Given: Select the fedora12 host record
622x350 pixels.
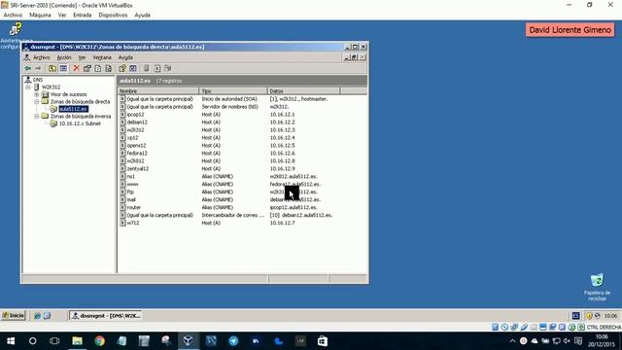Looking at the screenshot, I should pos(137,154).
